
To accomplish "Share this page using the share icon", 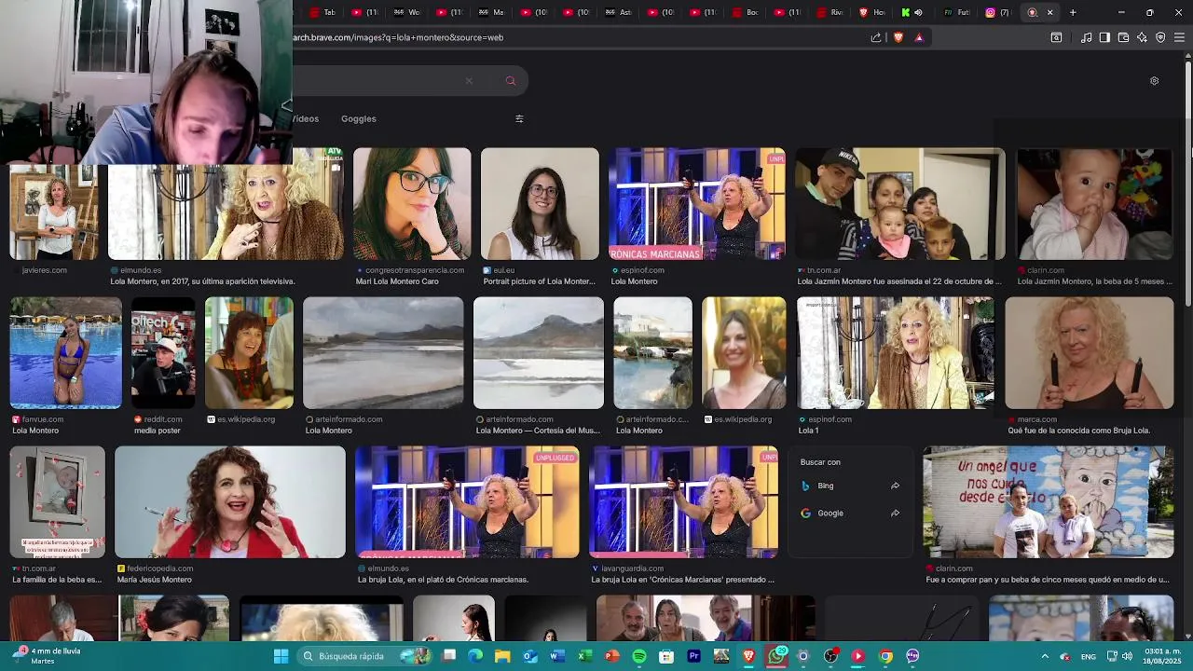I will pyautogui.click(x=876, y=37).
